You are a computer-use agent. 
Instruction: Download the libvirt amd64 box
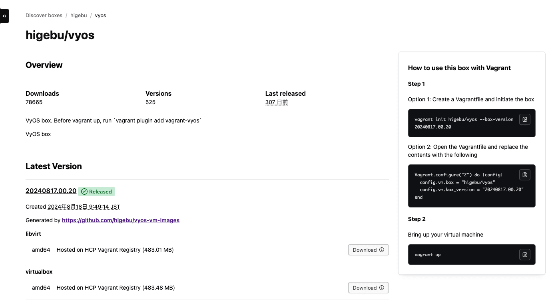coord(368,250)
